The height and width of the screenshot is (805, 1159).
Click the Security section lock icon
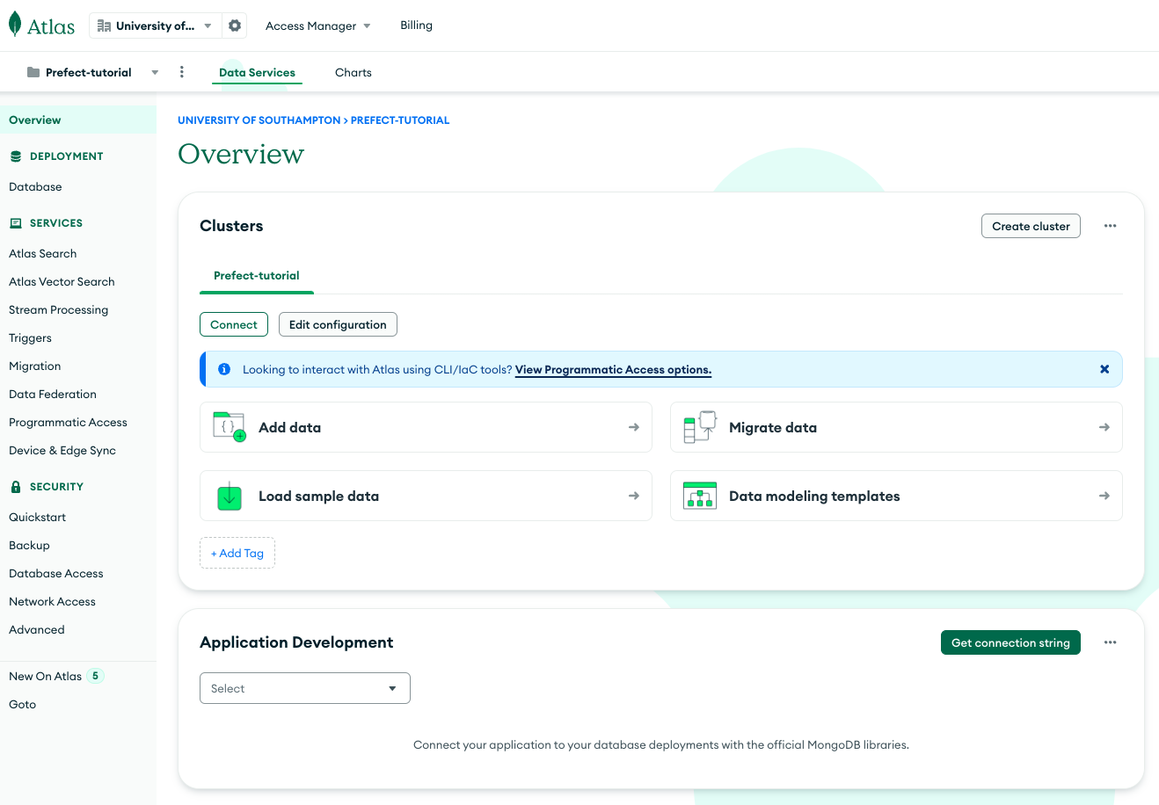(15, 486)
